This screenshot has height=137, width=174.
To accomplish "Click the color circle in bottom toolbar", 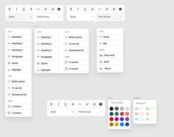I will tap(101, 104).
